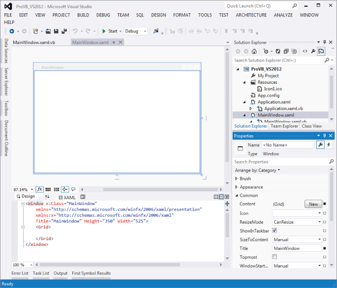This screenshot has height=288, width=337.
Task: Click the Undo toolbar icon
Action: pos(75,31)
